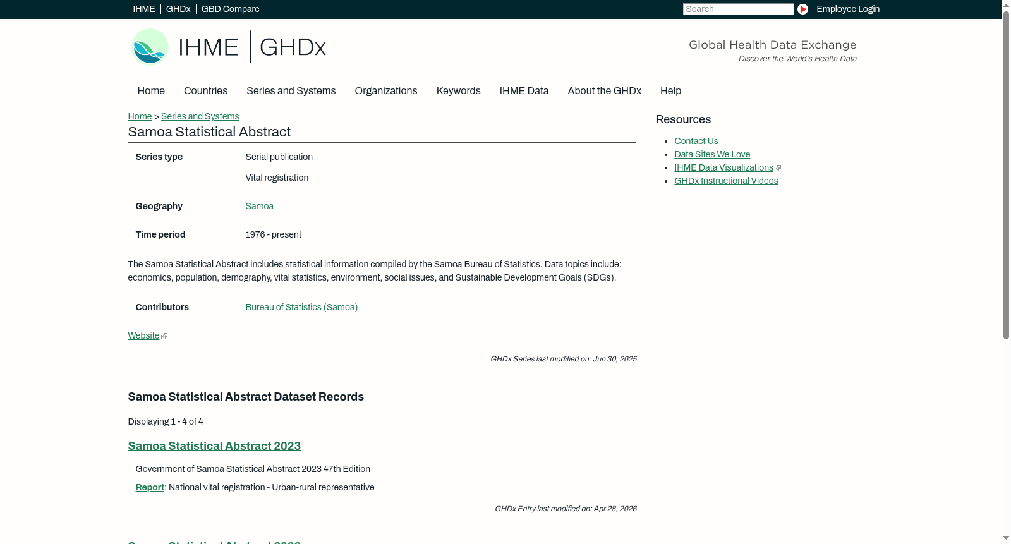Open the About the GHDx menu

(x=604, y=90)
